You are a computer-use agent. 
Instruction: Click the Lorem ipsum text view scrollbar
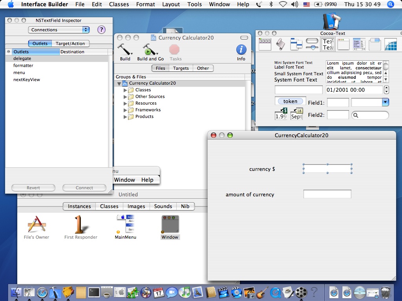coord(386,71)
